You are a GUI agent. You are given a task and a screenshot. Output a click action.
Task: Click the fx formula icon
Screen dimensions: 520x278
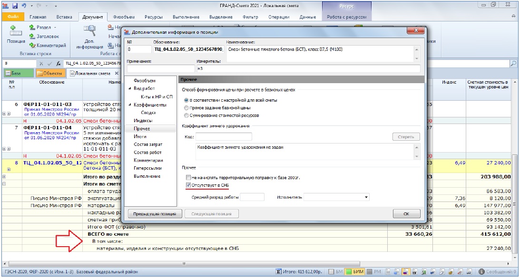coord(59,63)
